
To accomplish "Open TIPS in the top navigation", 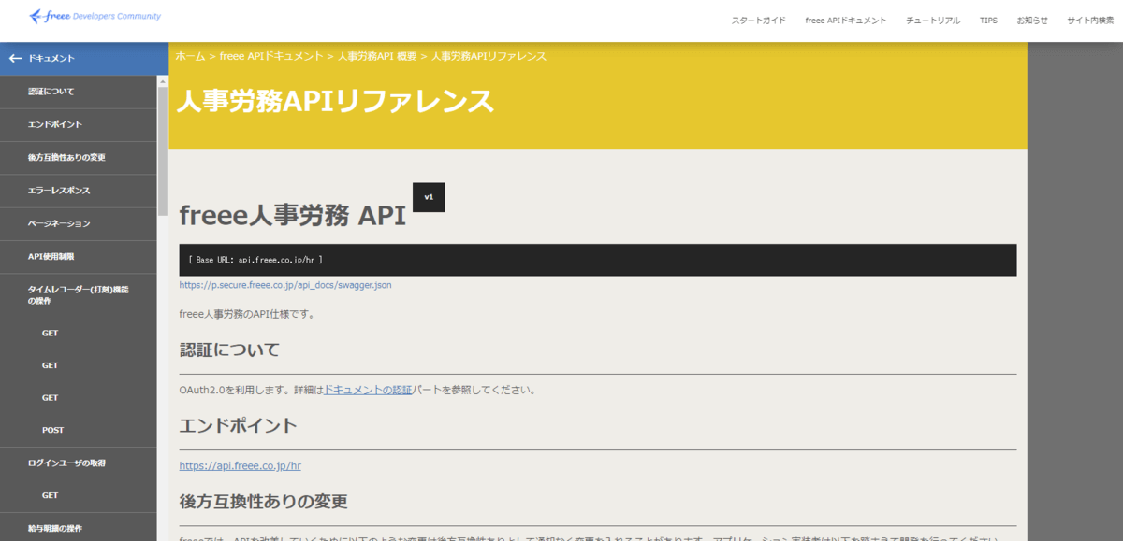I will click(x=988, y=21).
